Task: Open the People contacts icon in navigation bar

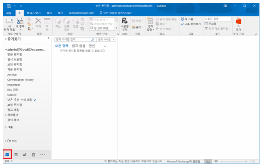Action: 25,155
